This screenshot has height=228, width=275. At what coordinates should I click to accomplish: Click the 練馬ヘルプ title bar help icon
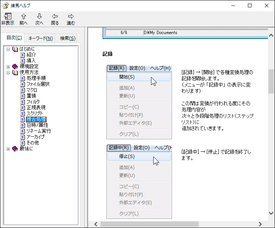(x=5, y=5)
